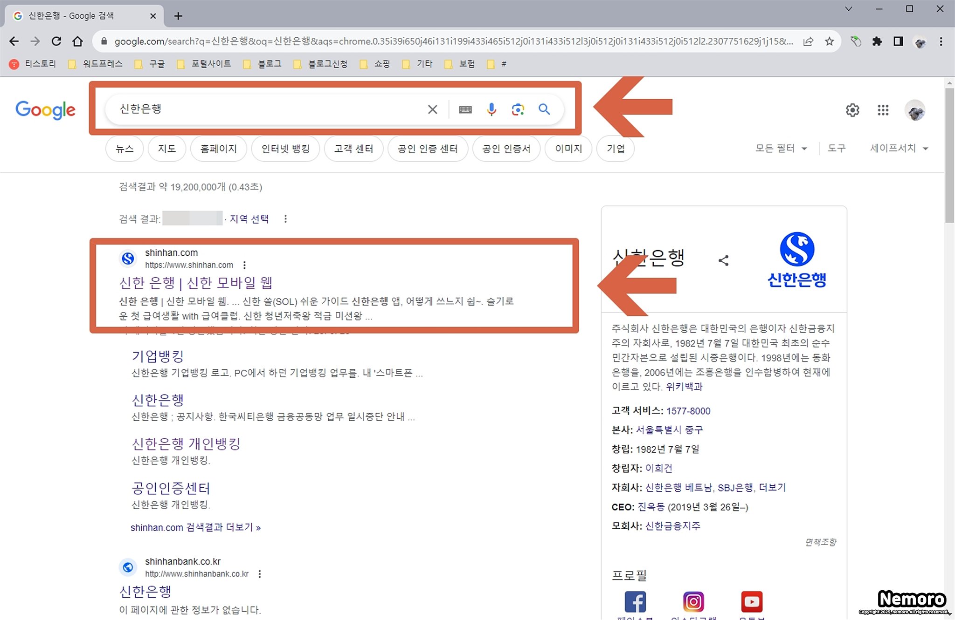This screenshot has height=620, width=955.
Task: Open options menu beside shinhan.com result
Action: 244,265
